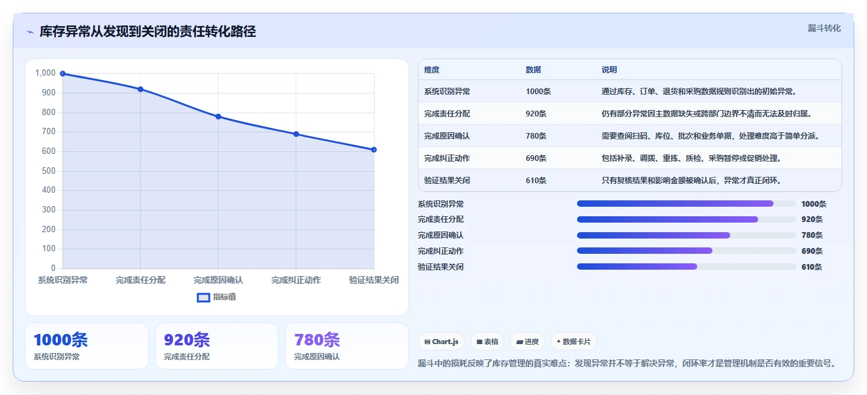Click the 690条 table data cell
867x395 pixels.
536,158
